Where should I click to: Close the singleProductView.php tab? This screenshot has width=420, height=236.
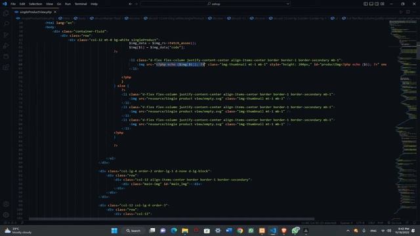coord(55,12)
